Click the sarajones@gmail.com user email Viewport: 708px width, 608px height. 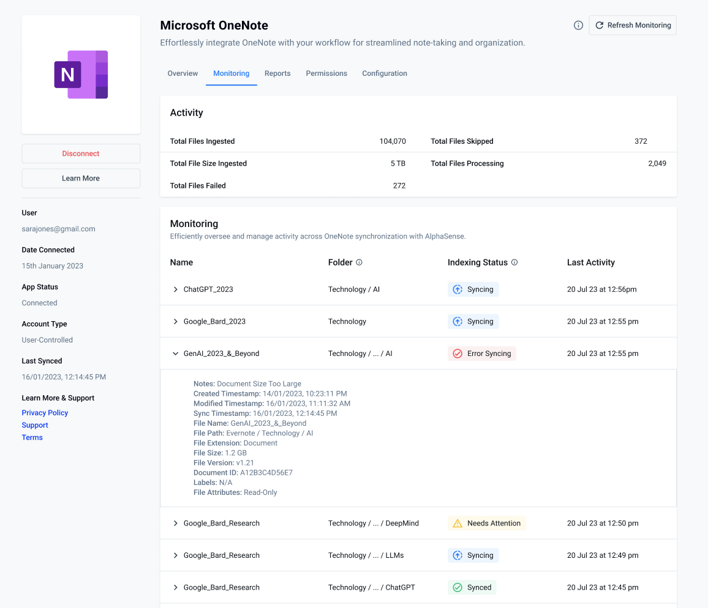click(58, 229)
